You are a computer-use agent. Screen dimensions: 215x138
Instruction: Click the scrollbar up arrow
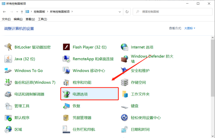212,37
